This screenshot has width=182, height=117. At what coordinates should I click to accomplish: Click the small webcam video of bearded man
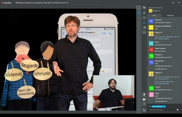click(114, 93)
